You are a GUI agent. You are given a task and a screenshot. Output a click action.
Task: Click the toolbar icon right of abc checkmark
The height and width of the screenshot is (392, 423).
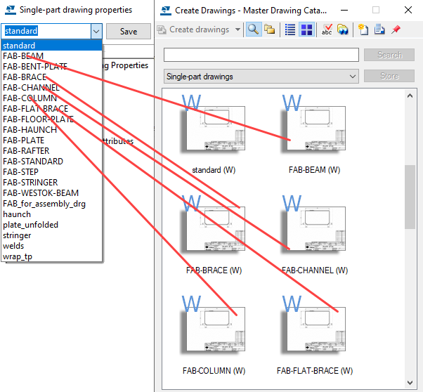pos(343,30)
